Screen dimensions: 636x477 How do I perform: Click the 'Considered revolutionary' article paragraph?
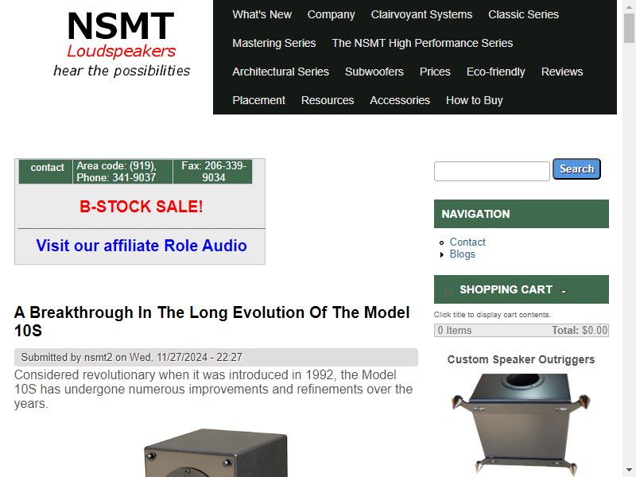[x=213, y=390]
